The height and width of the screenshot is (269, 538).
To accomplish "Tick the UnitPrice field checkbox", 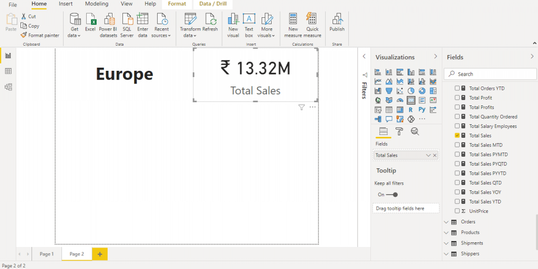I will point(457,211).
